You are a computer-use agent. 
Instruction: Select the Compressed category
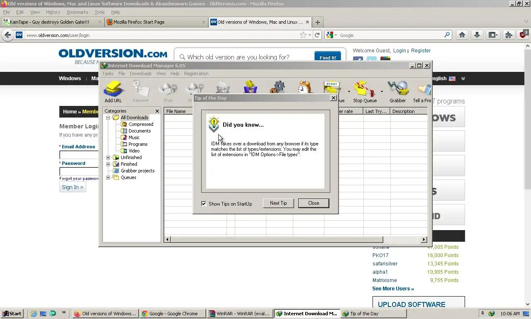(141, 124)
